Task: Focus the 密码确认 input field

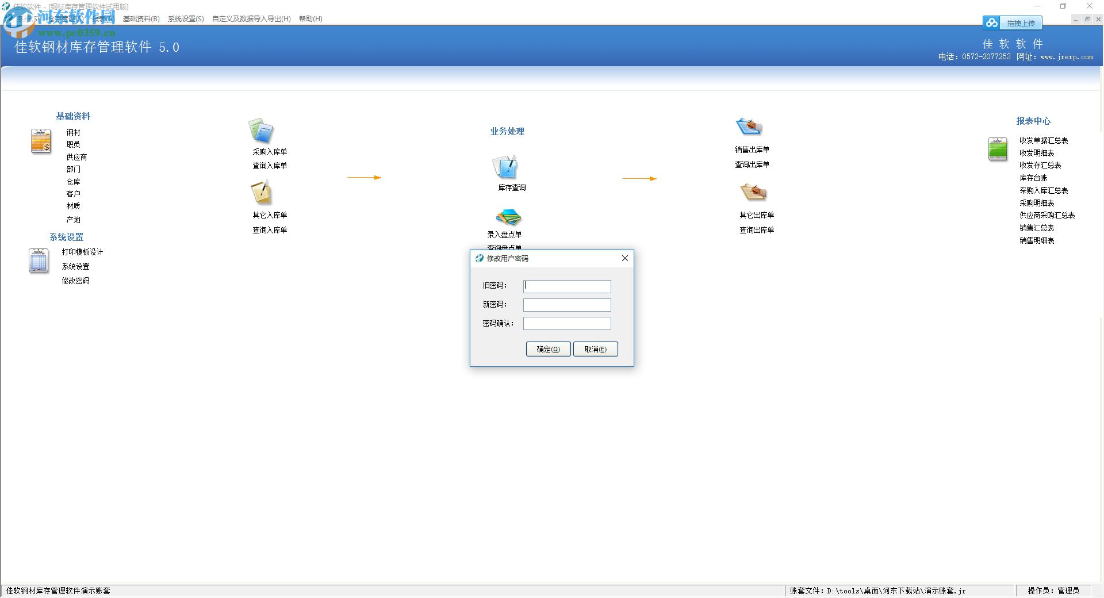Action: coord(567,323)
